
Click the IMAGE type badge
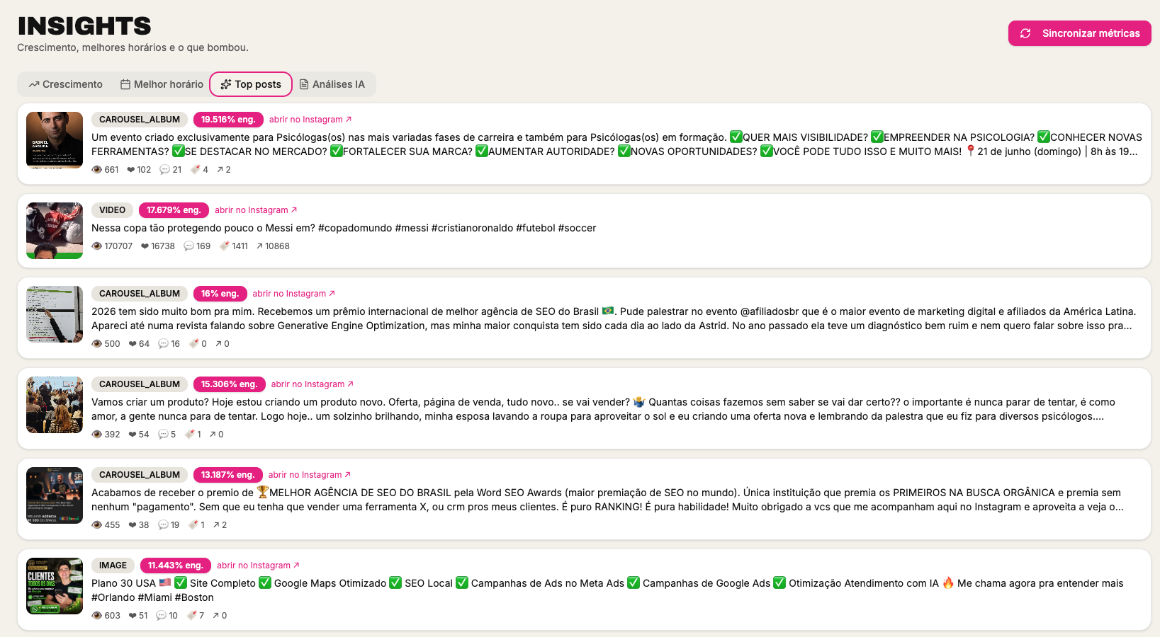(113, 566)
